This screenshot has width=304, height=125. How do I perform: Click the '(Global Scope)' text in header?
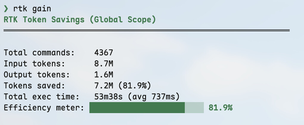[x=123, y=20]
